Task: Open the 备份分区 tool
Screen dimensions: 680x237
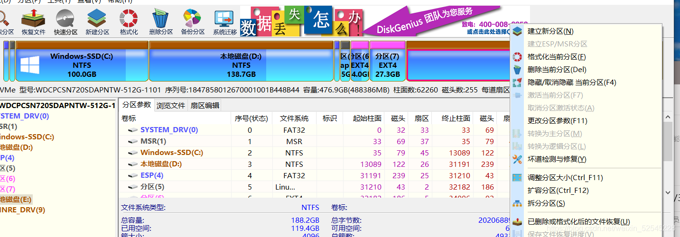Action: (193, 22)
